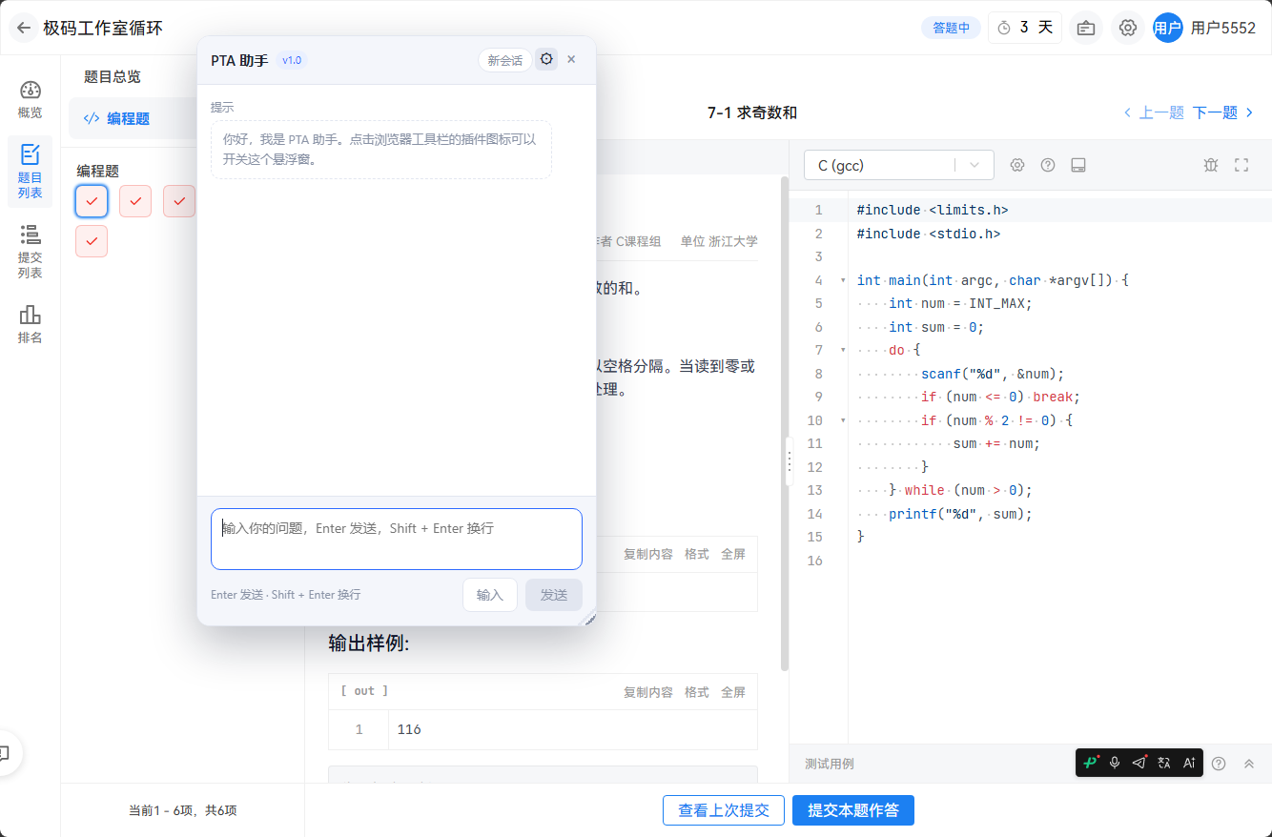Toggle the editor bottom panel layout icon
The image size is (1272, 837).
[x=1078, y=165]
